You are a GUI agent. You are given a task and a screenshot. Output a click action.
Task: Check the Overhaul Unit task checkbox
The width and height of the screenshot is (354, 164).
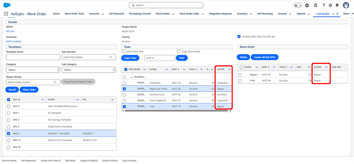124,95
